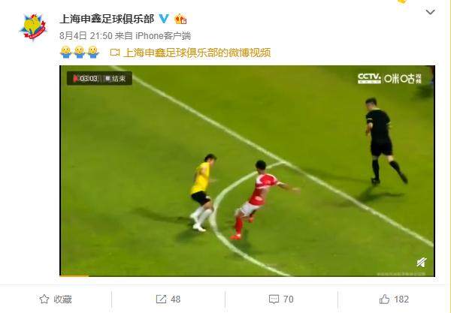Click the CCTV 咪咕 watermark in video

click(x=389, y=78)
